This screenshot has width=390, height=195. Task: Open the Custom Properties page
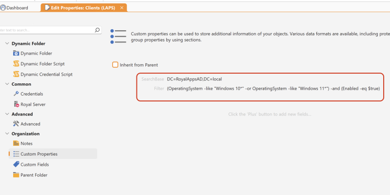(x=39, y=154)
